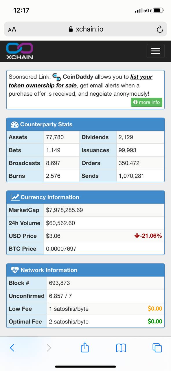Image resolution: width=171 pixels, height=371 pixels.
Task: Open the Safari share sheet icon
Action: (x=85, y=347)
